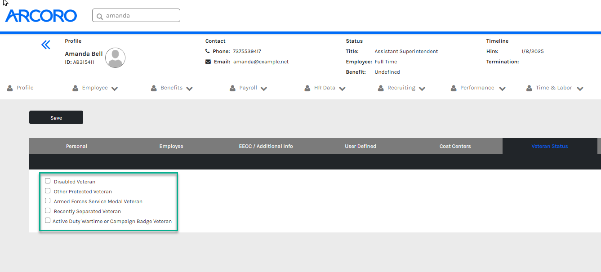Click the Save button
Image resolution: width=601 pixels, height=272 pixels.
56,117
